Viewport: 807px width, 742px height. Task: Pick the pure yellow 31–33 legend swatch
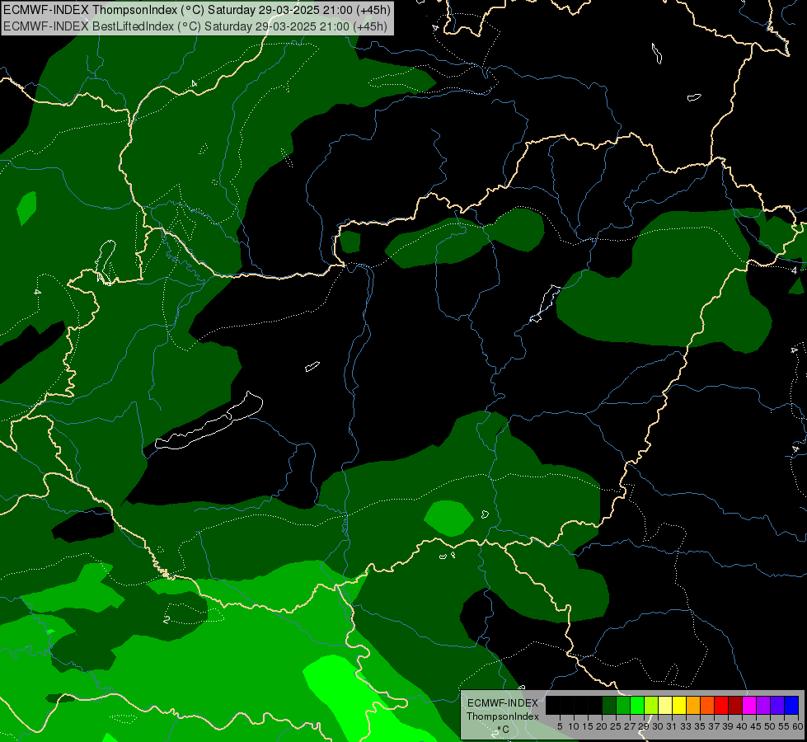tap(679, 705)
